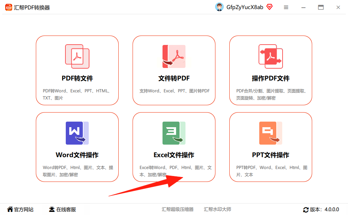The image size is (348, 215).
Task: Click the PPT文件操作 card title
Action: 270,155
